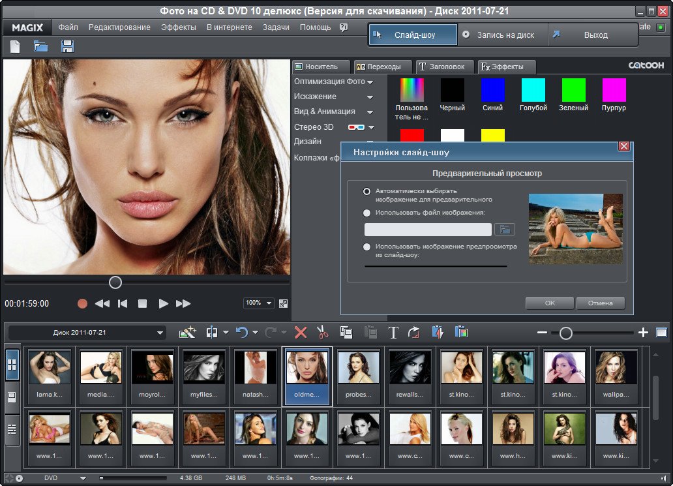Viewport: 673px width, 486px height.
Task: Click the save floppy disk icon
Action: click(67, 46)
